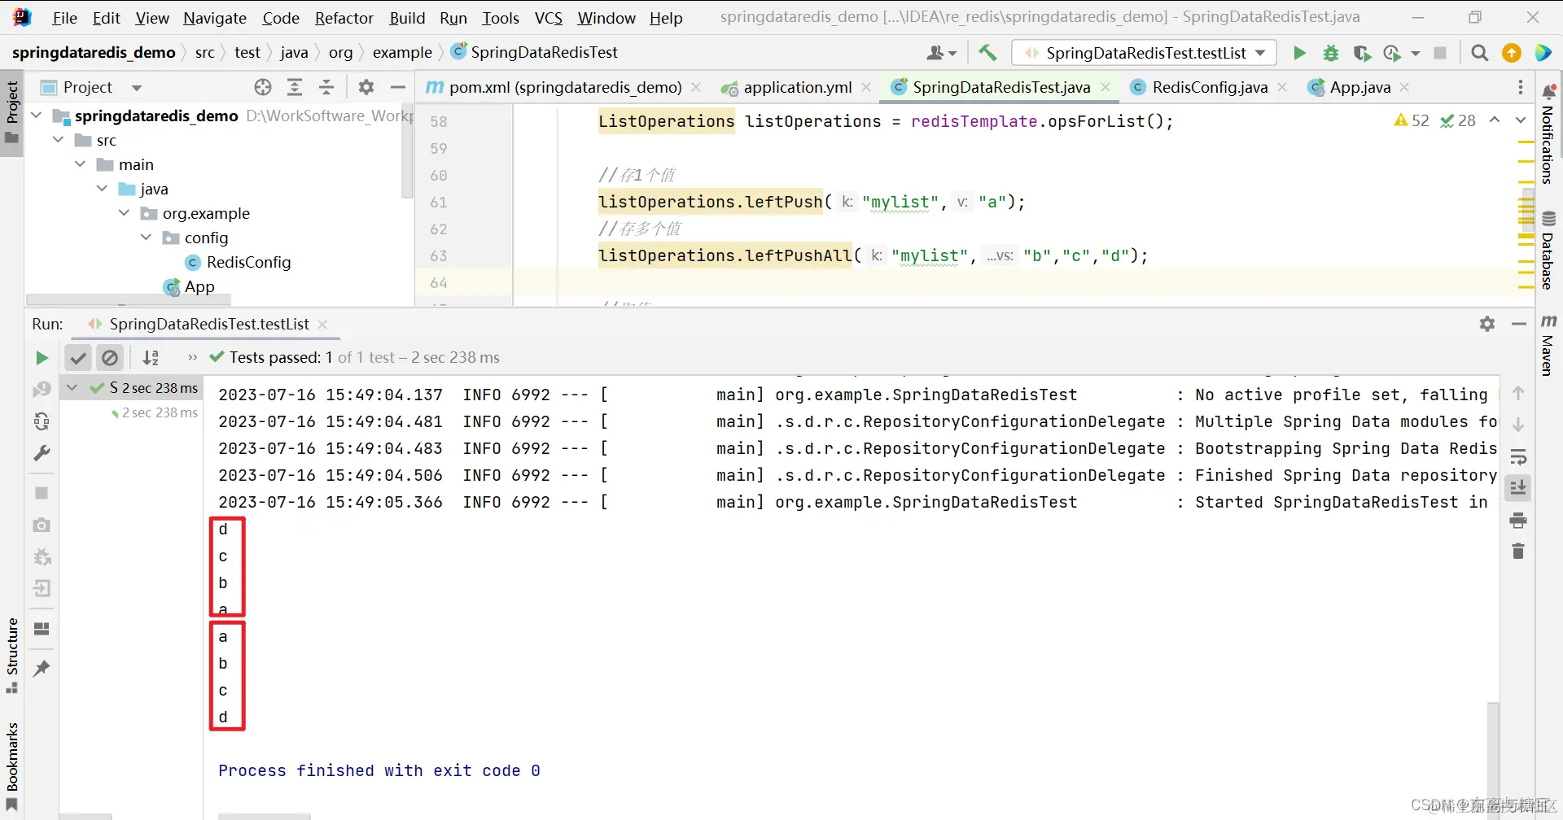The height and width of the screenshot is (820, 1563).
Task: Open the editor tabs more-options menu
Action: [x=1520, y=87]
